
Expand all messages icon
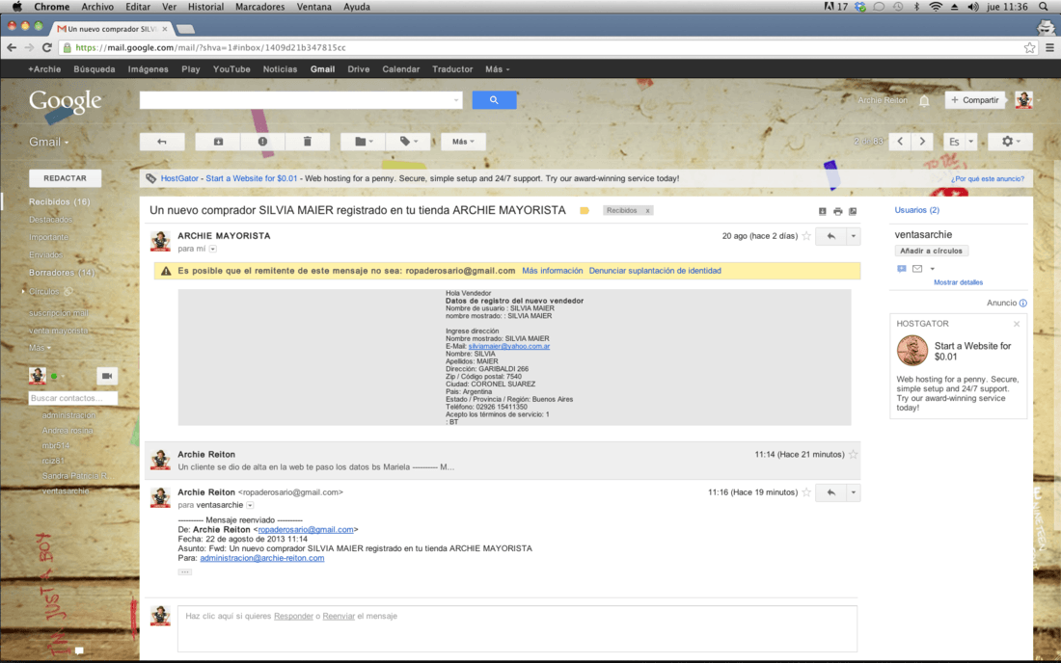click(x=822, y=211)
